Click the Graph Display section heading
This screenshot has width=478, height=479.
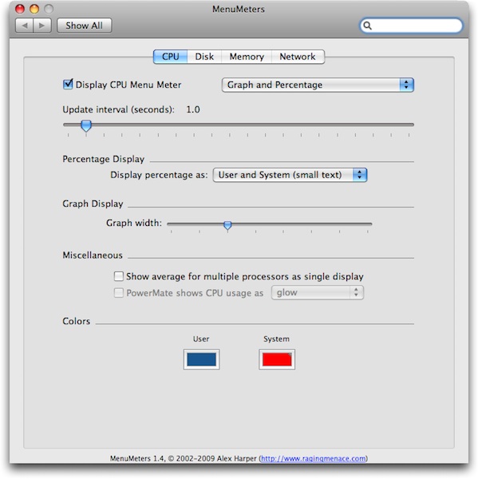(x=93, y=204)
